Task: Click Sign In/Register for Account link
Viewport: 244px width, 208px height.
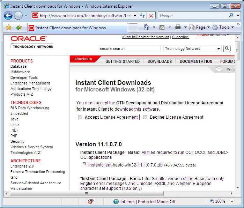Action: pyautogui.click(x=146, y=37)
